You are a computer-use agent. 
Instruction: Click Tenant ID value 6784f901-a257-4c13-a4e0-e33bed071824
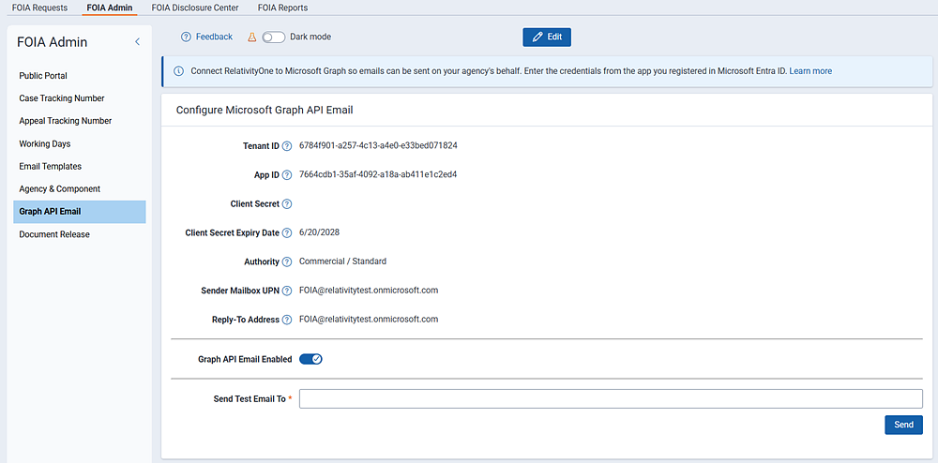378,146
